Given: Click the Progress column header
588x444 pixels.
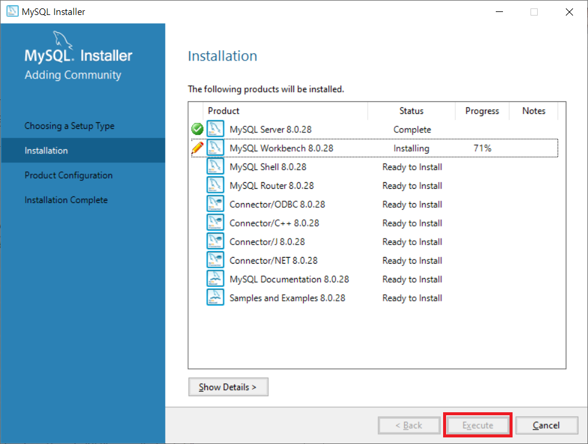Looking at the screenshot, I should (x=482, y=111).
